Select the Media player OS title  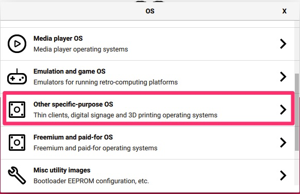coord(58,39)
